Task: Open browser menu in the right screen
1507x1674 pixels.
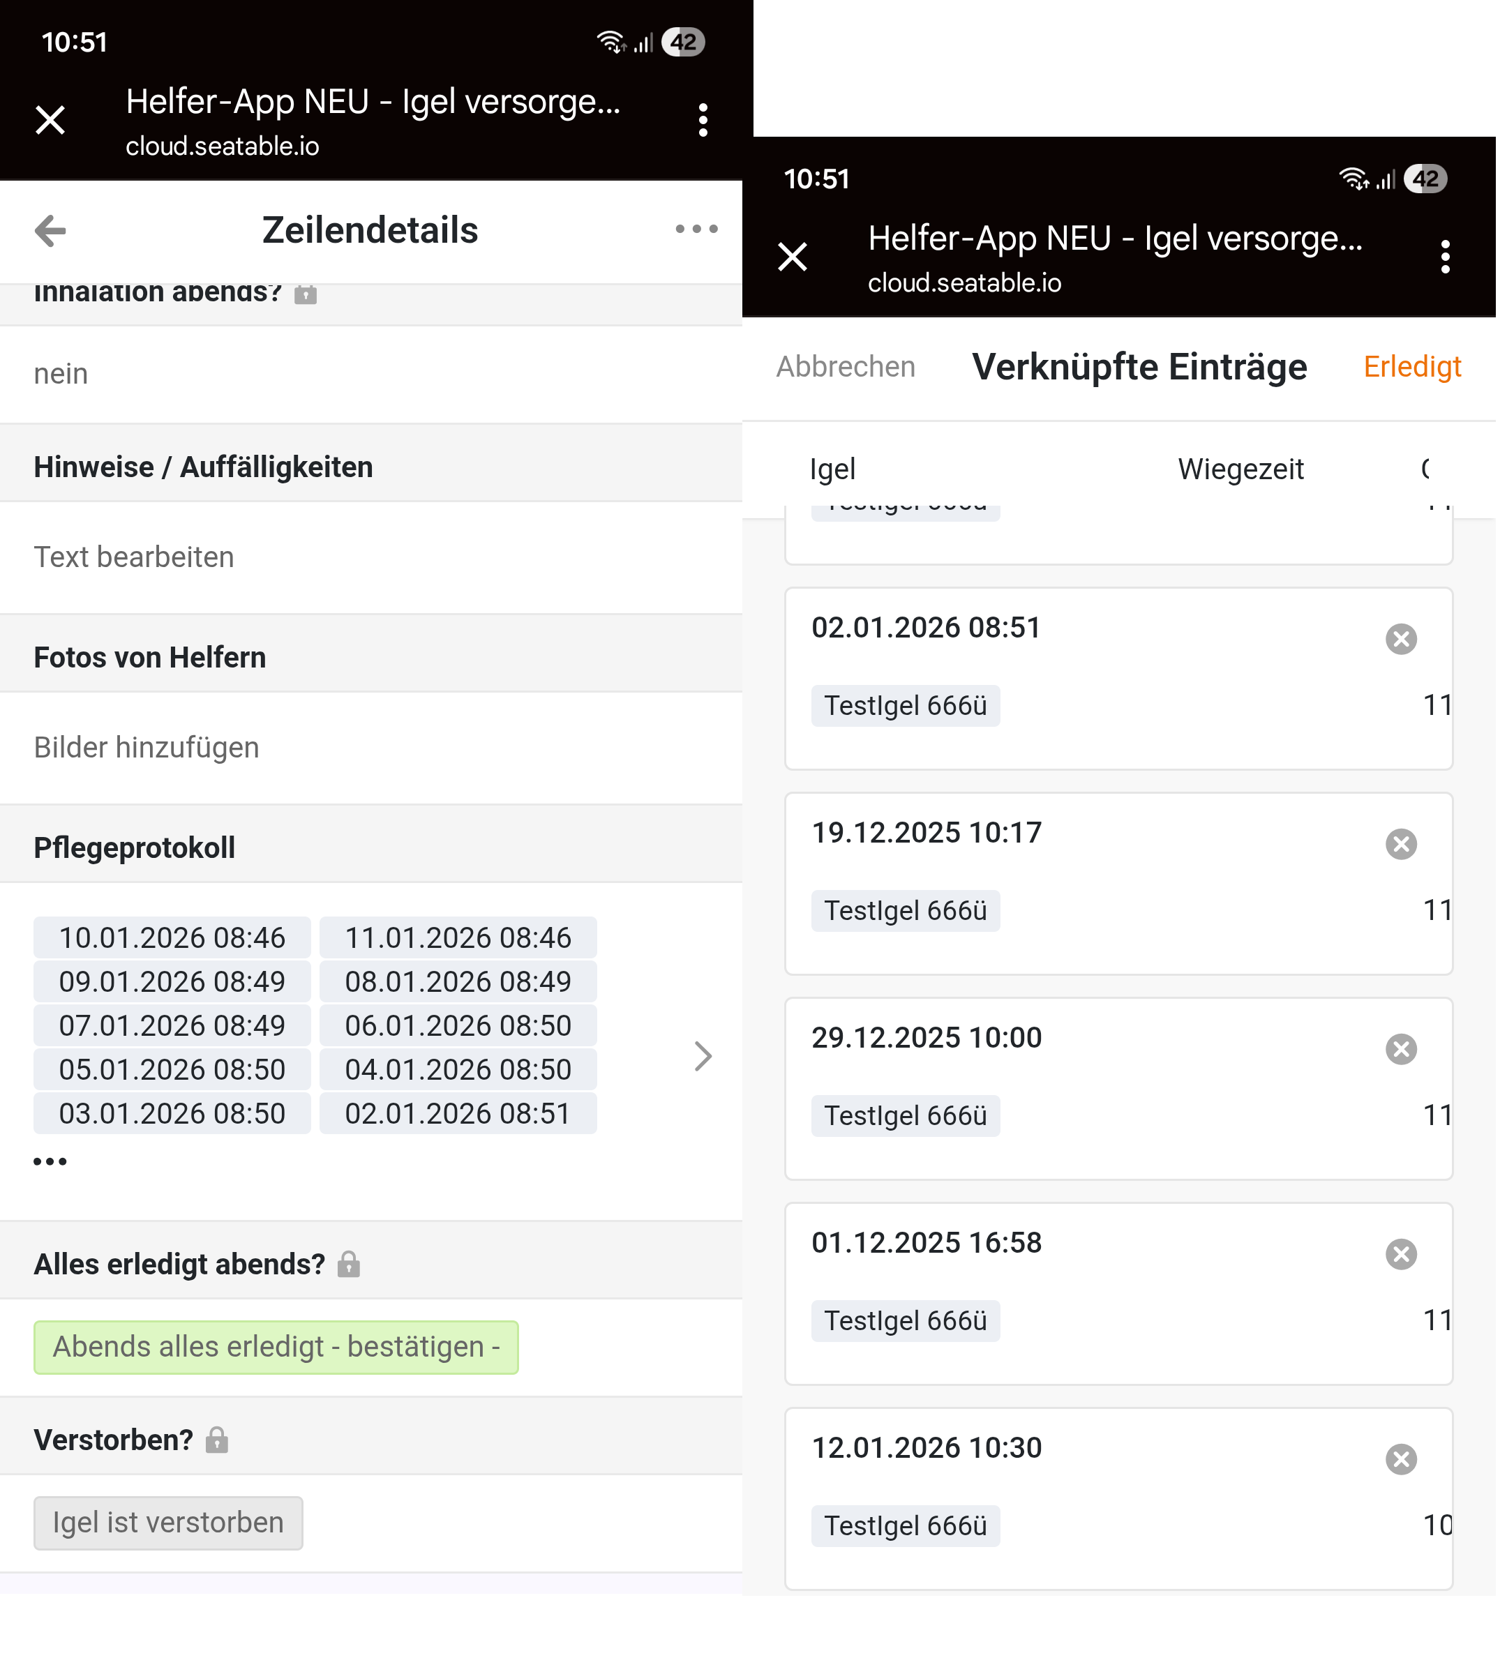Action: point(1445,257)
